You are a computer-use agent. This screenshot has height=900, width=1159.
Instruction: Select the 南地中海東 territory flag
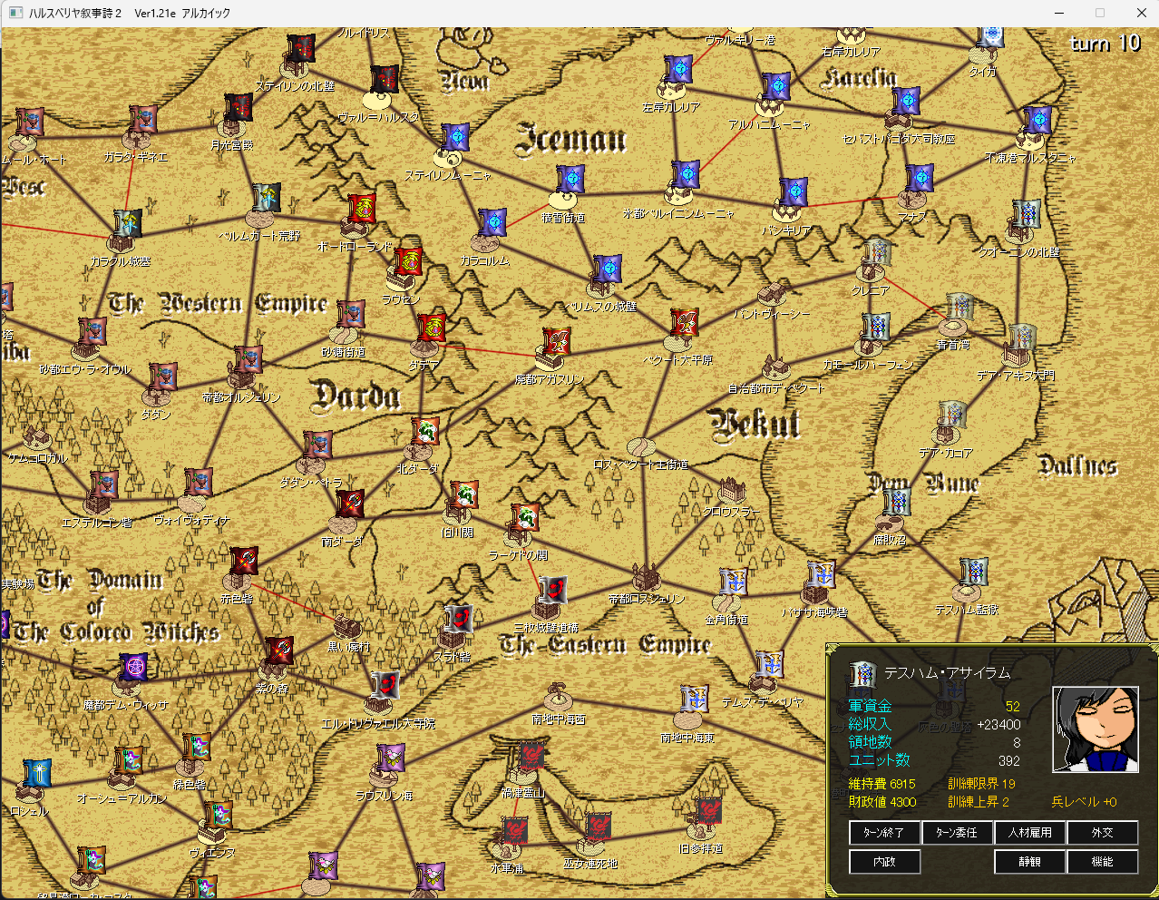coord(695,699)
